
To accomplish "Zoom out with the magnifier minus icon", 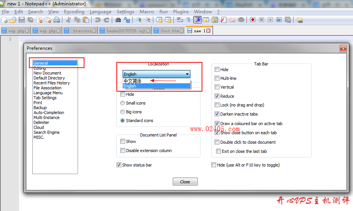I will coord(148,20).
